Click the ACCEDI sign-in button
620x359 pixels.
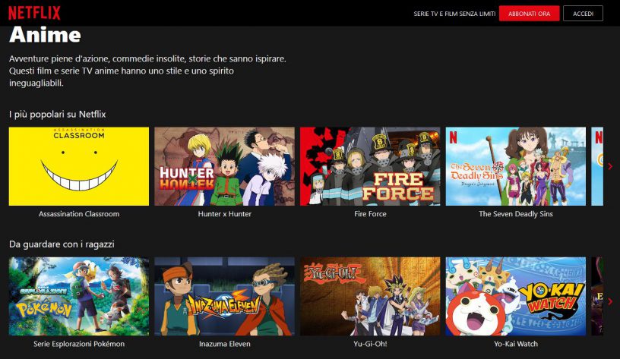coord(583,14)
